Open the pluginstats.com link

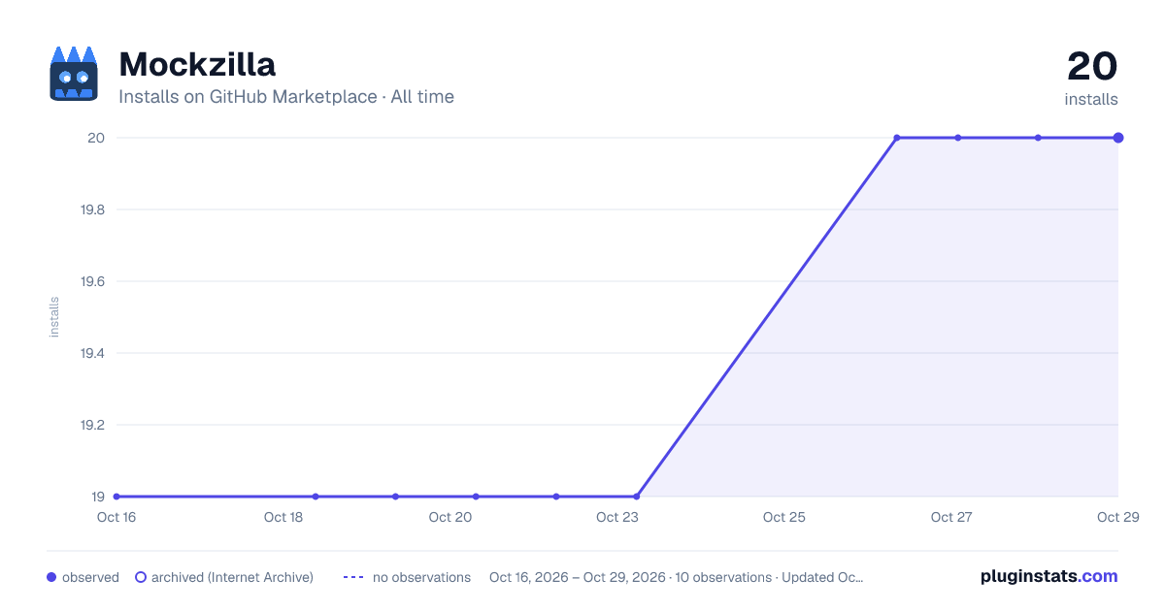pos(1049,576)
